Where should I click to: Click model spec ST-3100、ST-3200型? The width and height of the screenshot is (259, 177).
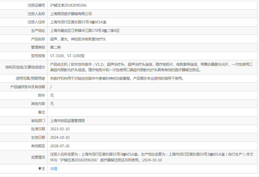click(67, 56)
